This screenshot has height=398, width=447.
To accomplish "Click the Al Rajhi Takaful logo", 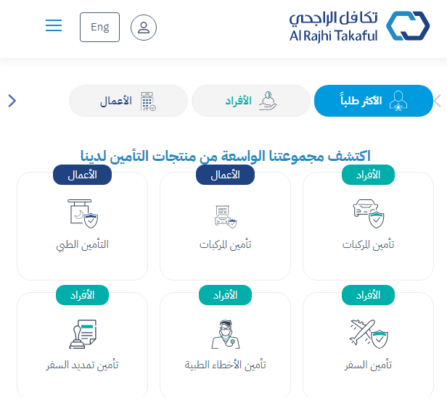I will point(359,26).
